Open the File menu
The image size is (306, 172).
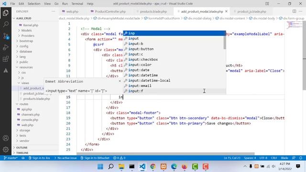point(12,3)
